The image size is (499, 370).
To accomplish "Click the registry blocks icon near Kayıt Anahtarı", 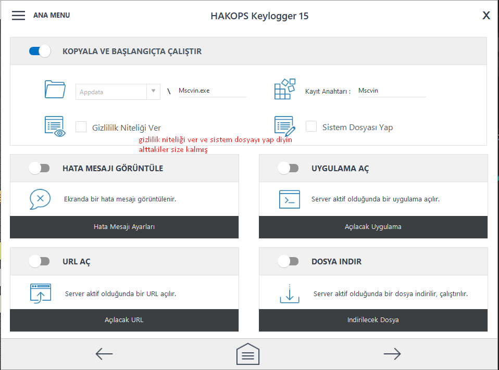I will point(285,89).
